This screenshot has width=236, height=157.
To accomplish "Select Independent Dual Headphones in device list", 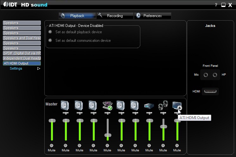I will tap(22, 58).
